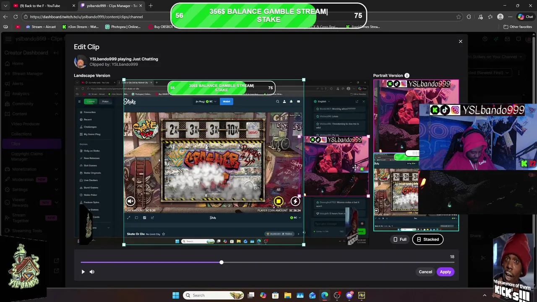Click the top-left crop corner handle
Image resolution: width=537 pixels, height=302 pixels.
coord(124,80)
